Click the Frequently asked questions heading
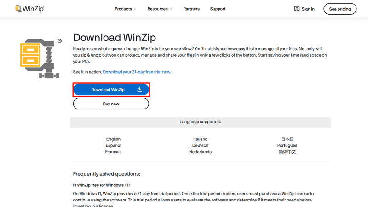The width and height of the screenshot is (368, 207). (x=107, y=174)
